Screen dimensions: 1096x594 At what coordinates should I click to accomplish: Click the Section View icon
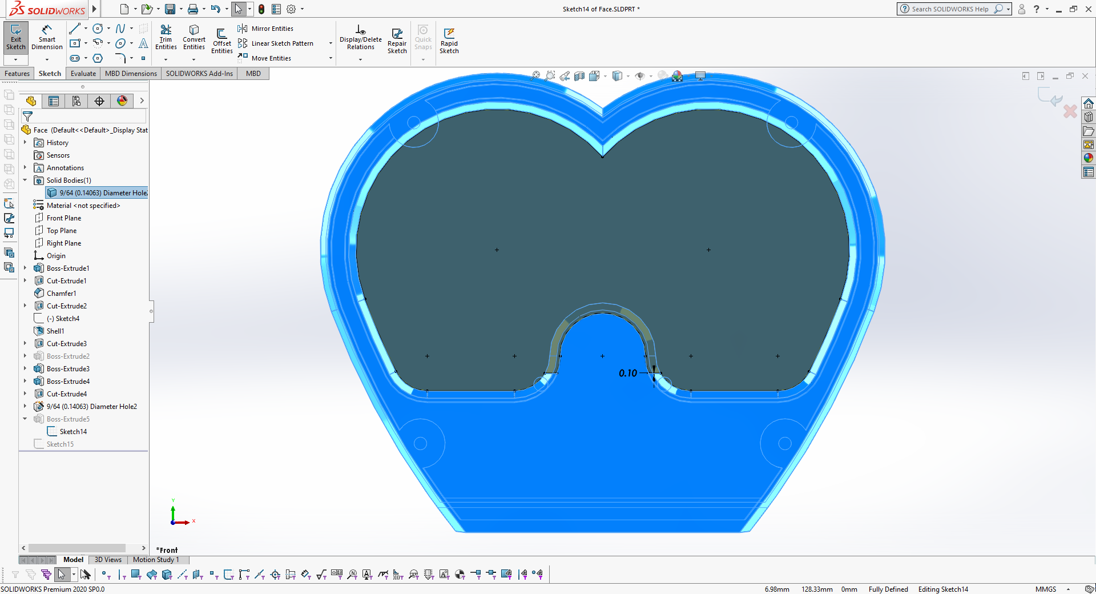tap(579, 76)
